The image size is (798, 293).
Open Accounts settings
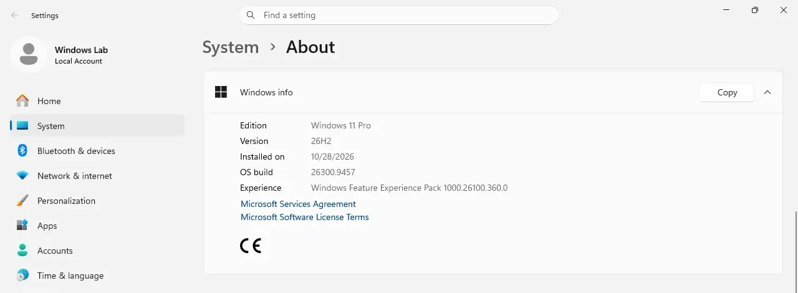97,251
